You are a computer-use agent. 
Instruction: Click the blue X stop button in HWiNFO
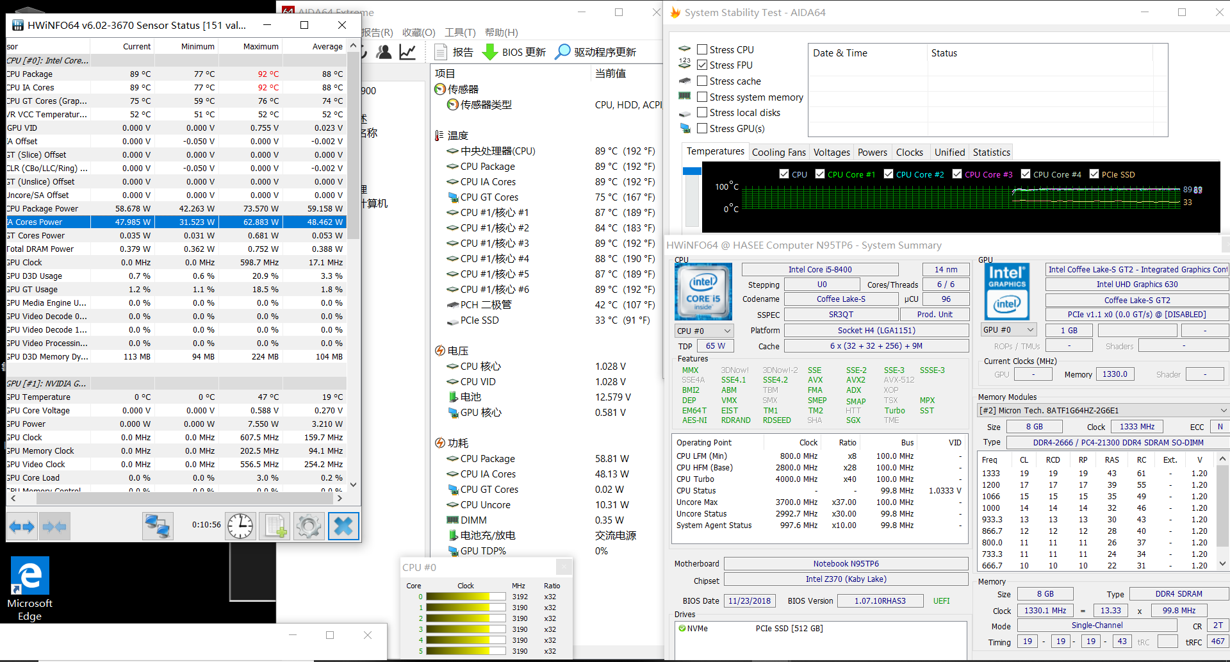(343, 525)
